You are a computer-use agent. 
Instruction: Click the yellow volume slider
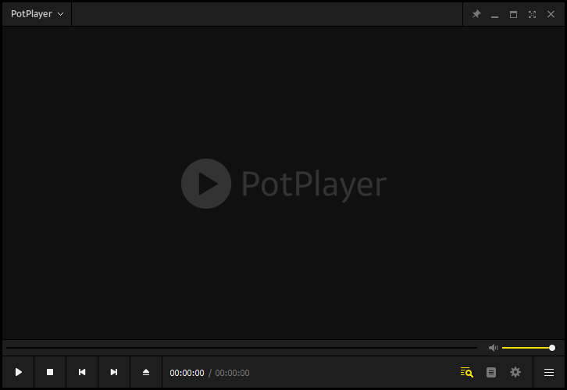click(x=527, y=348)
